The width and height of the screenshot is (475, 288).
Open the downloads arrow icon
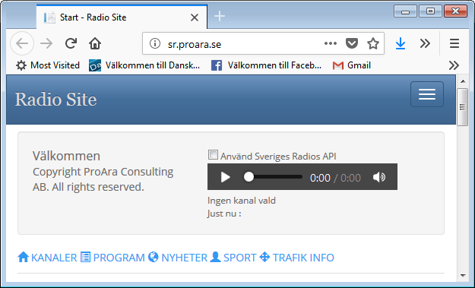[401, 43]
